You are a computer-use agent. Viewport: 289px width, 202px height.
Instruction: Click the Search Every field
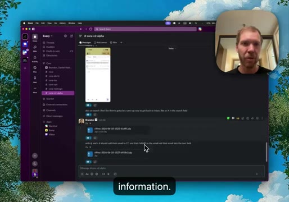[x=146, y=29]
